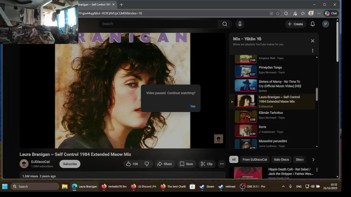Open volume control in system tray

[313, 187]
